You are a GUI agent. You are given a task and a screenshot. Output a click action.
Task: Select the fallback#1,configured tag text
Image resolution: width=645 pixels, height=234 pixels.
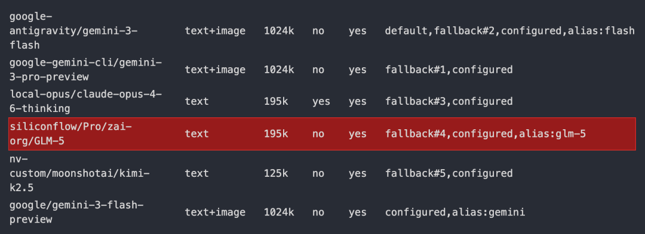[449, 70]
